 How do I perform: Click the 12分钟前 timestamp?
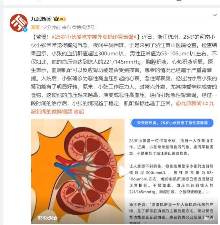[51, 27]
